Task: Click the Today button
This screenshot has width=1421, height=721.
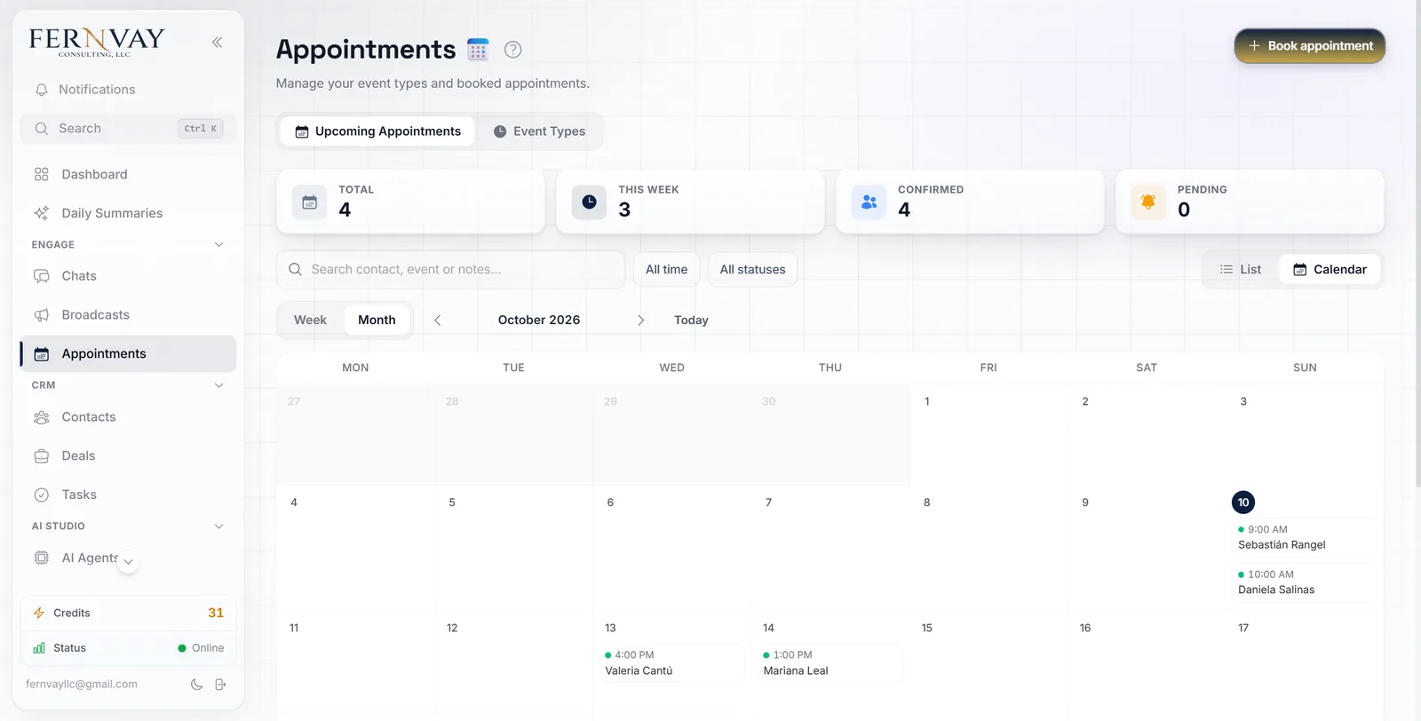Action: pos(691,321)
